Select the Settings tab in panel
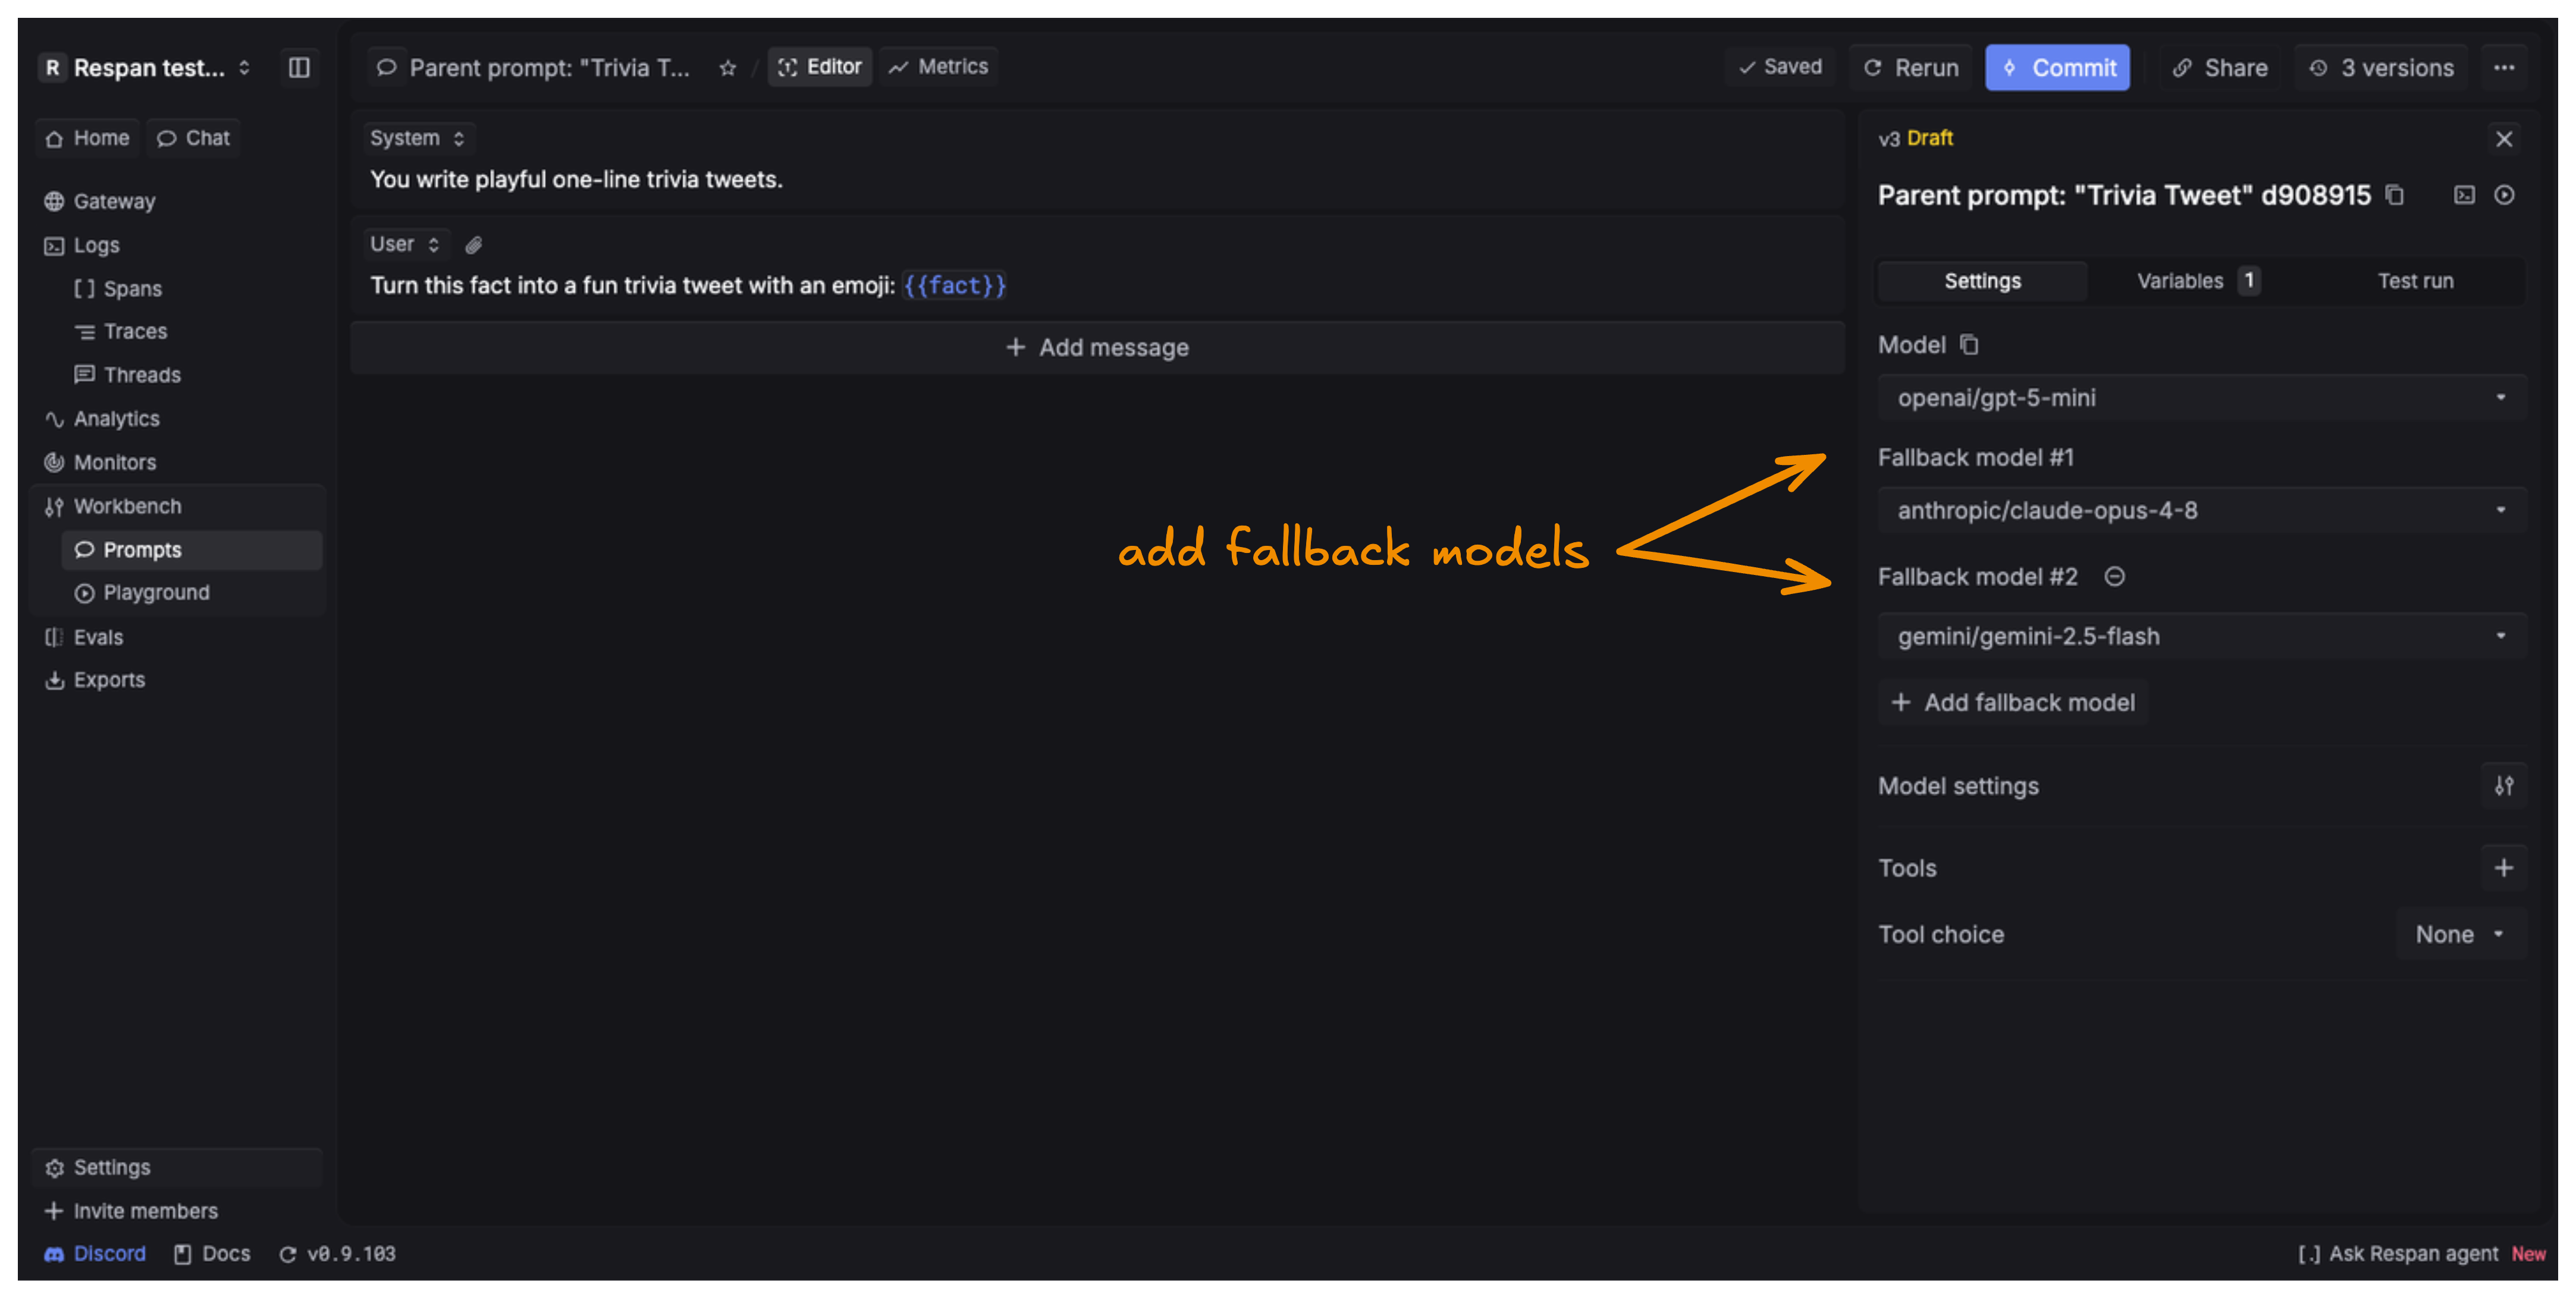This screenshot has width=2576, height=1298. coord(1982,281)
